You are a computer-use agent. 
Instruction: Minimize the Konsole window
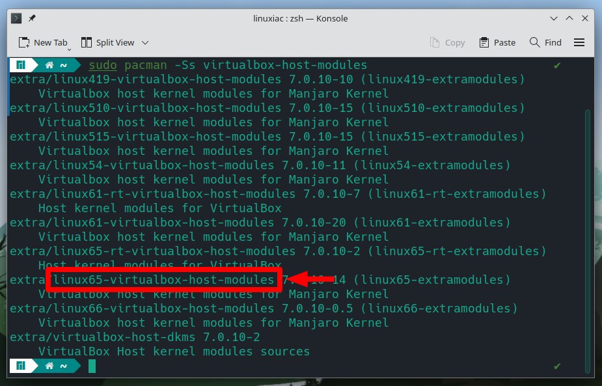pyautogui.click(x=554, y=18)
